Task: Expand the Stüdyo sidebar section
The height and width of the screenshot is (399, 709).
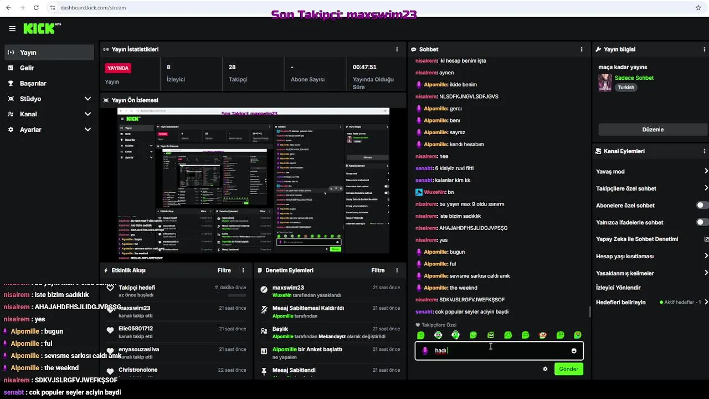Action: click(88, 99)
